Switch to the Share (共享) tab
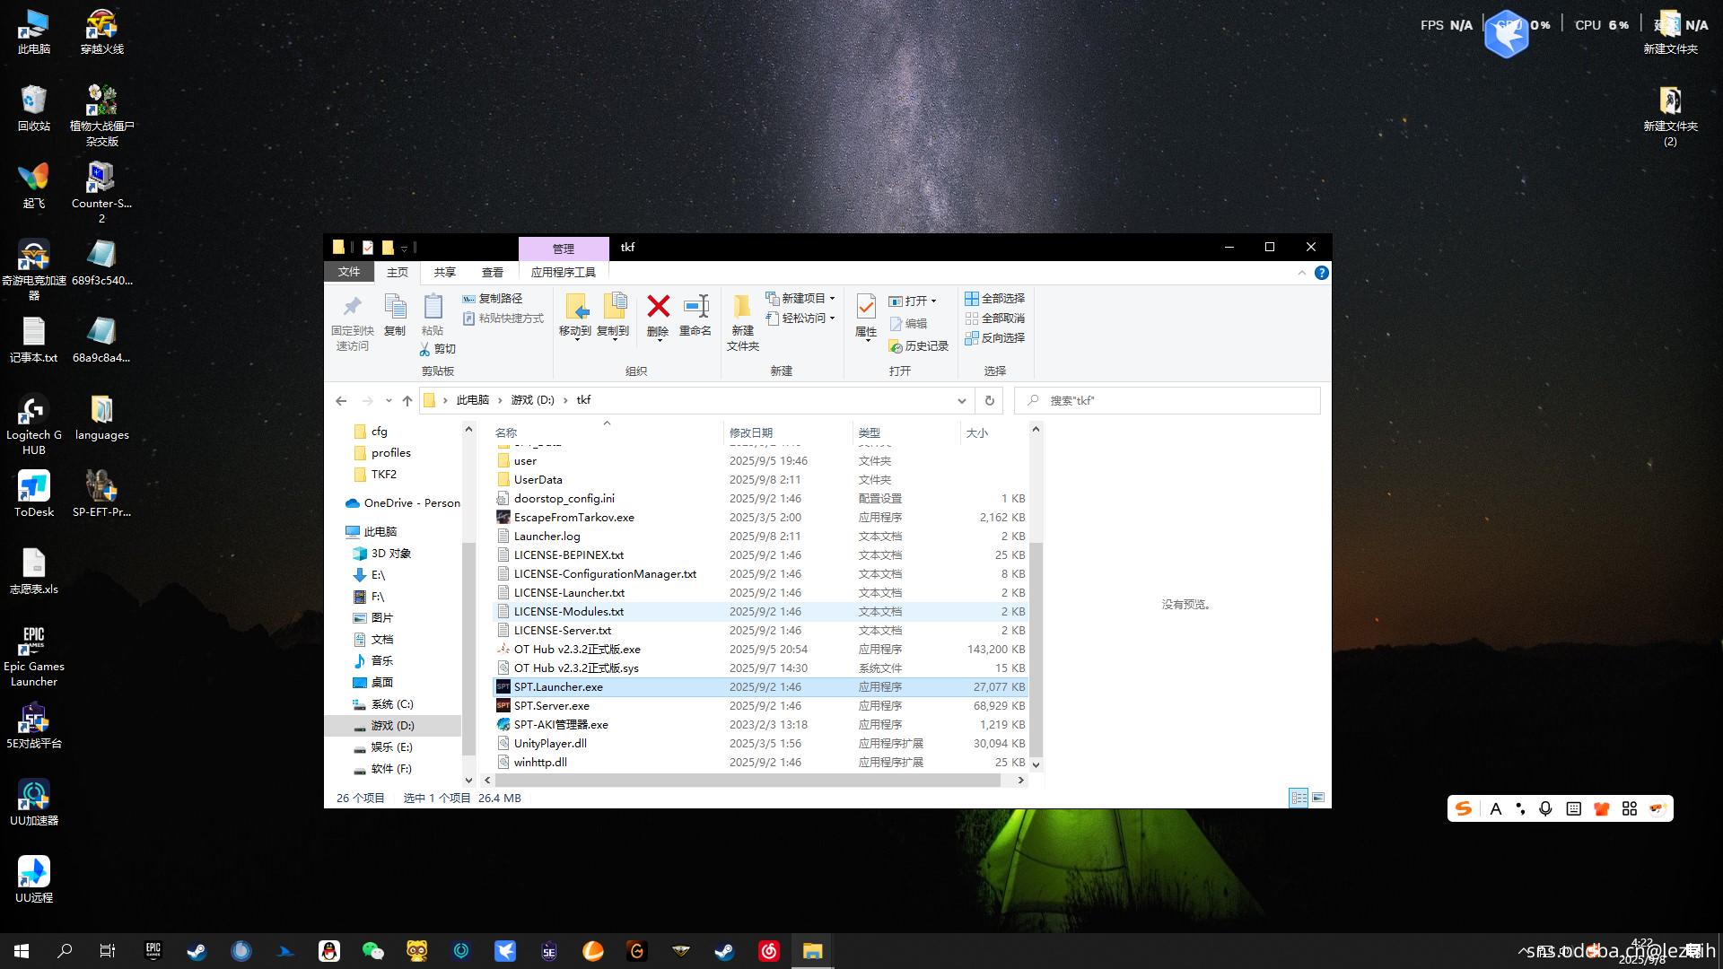The width and height of the screenshot is (1723, 969). (444, 272)
